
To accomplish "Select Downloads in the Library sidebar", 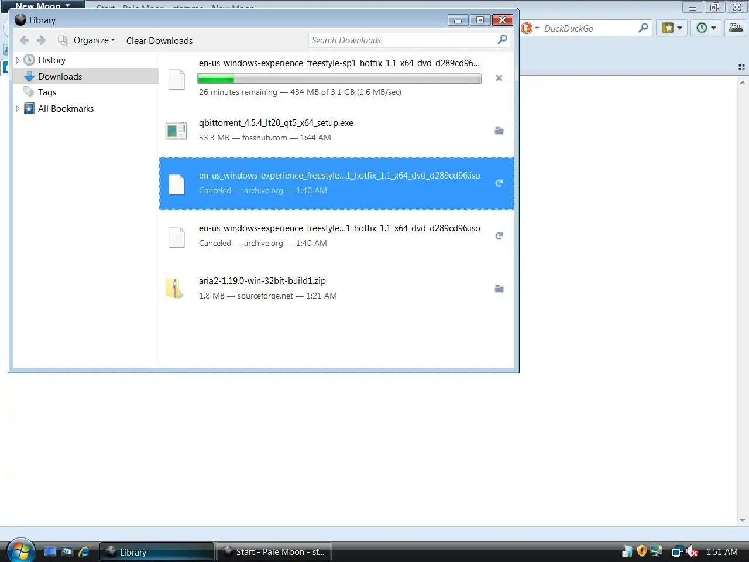I will [x=85, y=76].
